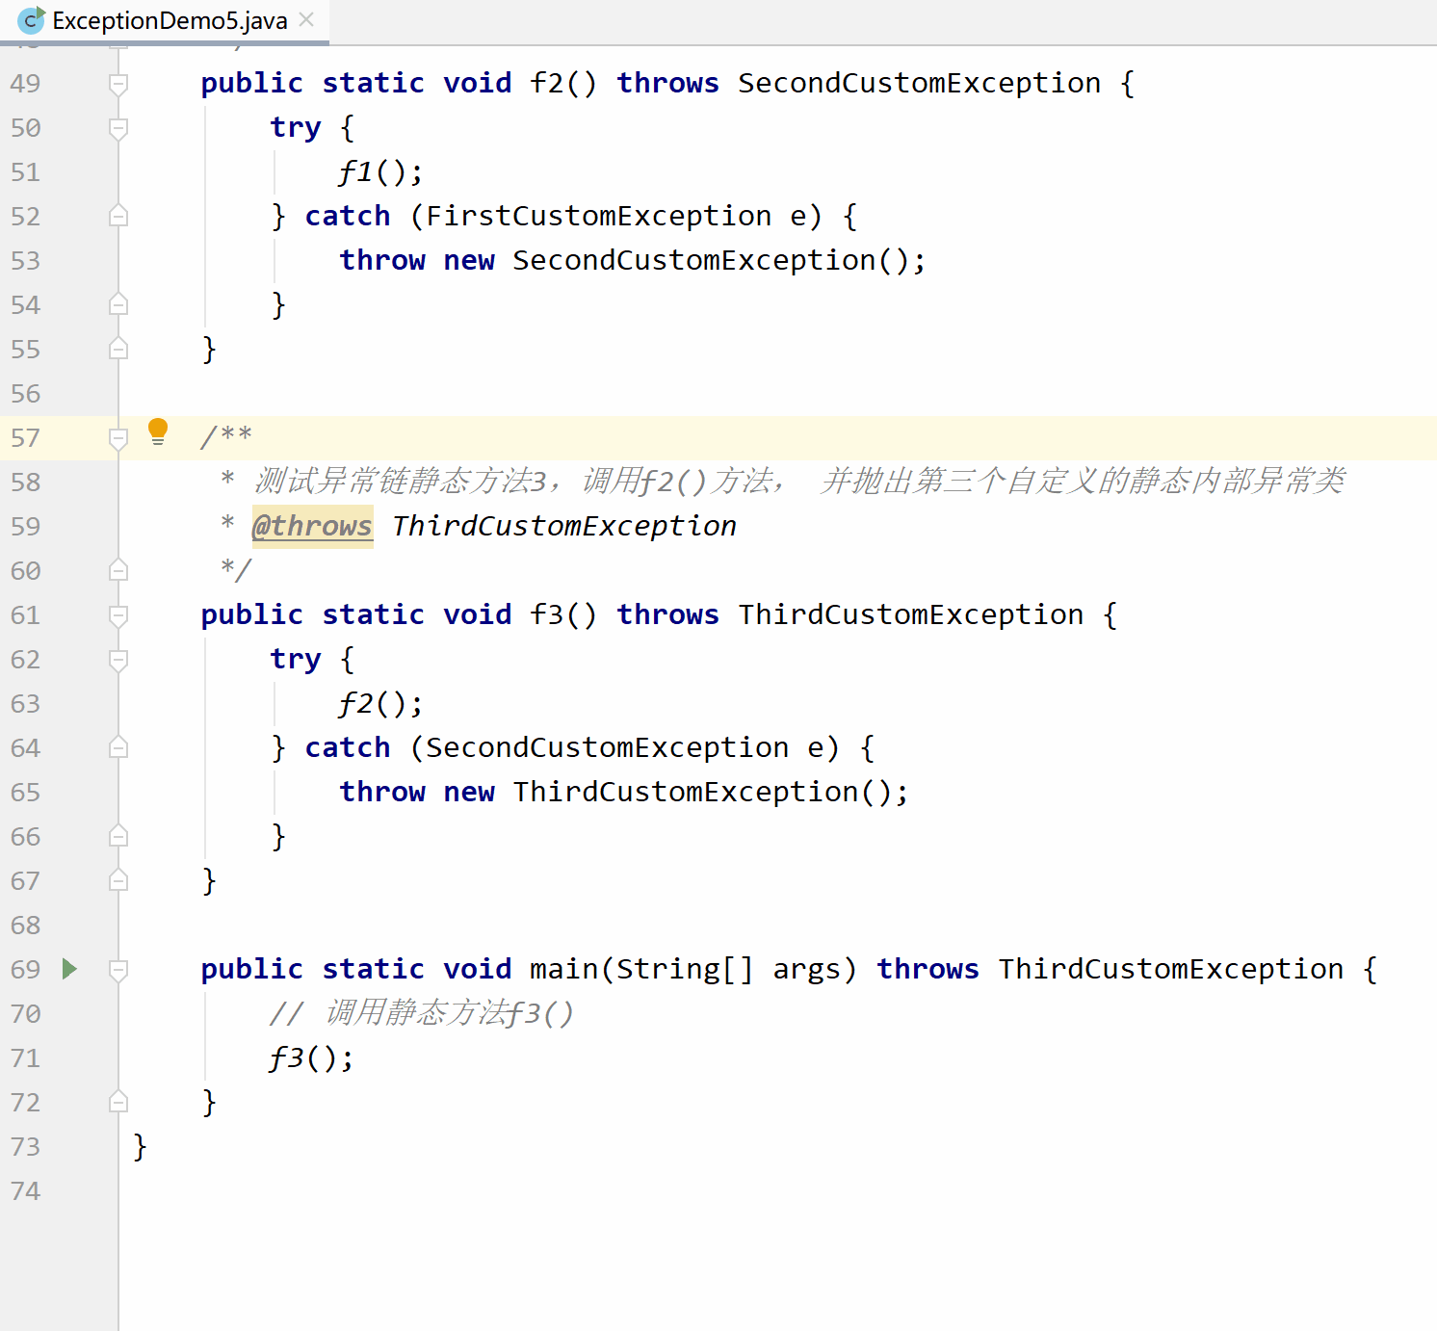
Task: Click the fold end marker at line 60
Action: pos(118,570)
